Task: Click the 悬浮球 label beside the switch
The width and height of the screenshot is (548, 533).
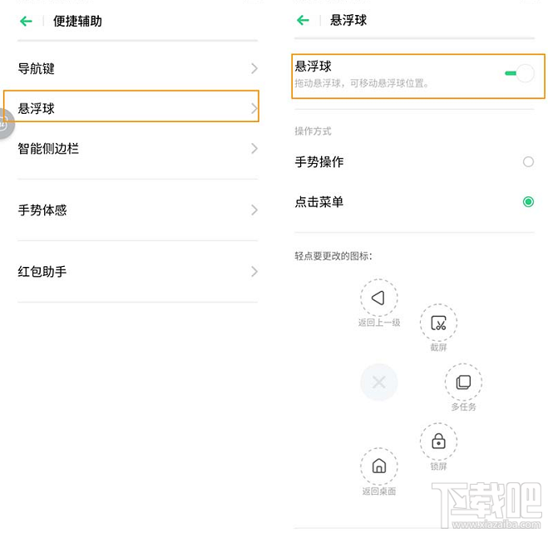Action: pos(313,67)
